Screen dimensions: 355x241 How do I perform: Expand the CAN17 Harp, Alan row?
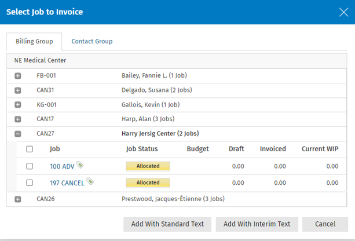pos(17,119)
